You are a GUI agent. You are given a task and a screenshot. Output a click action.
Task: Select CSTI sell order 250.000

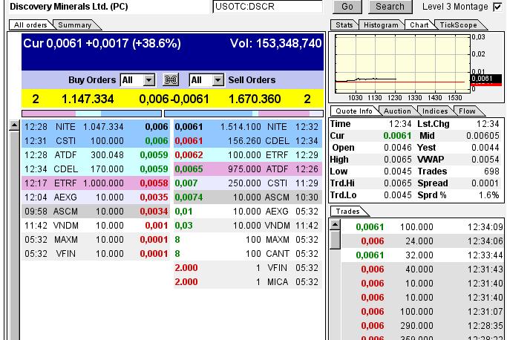click(248, 183)
